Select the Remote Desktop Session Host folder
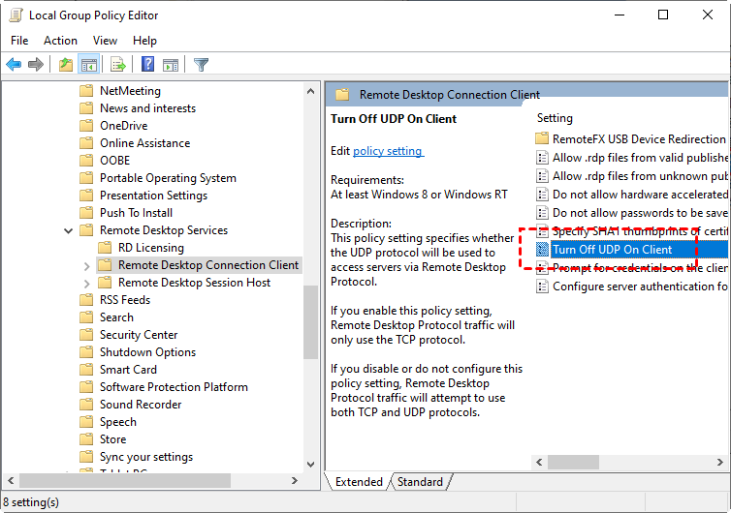Viewport: 731px width, 513px height. (x=195, y=283)
